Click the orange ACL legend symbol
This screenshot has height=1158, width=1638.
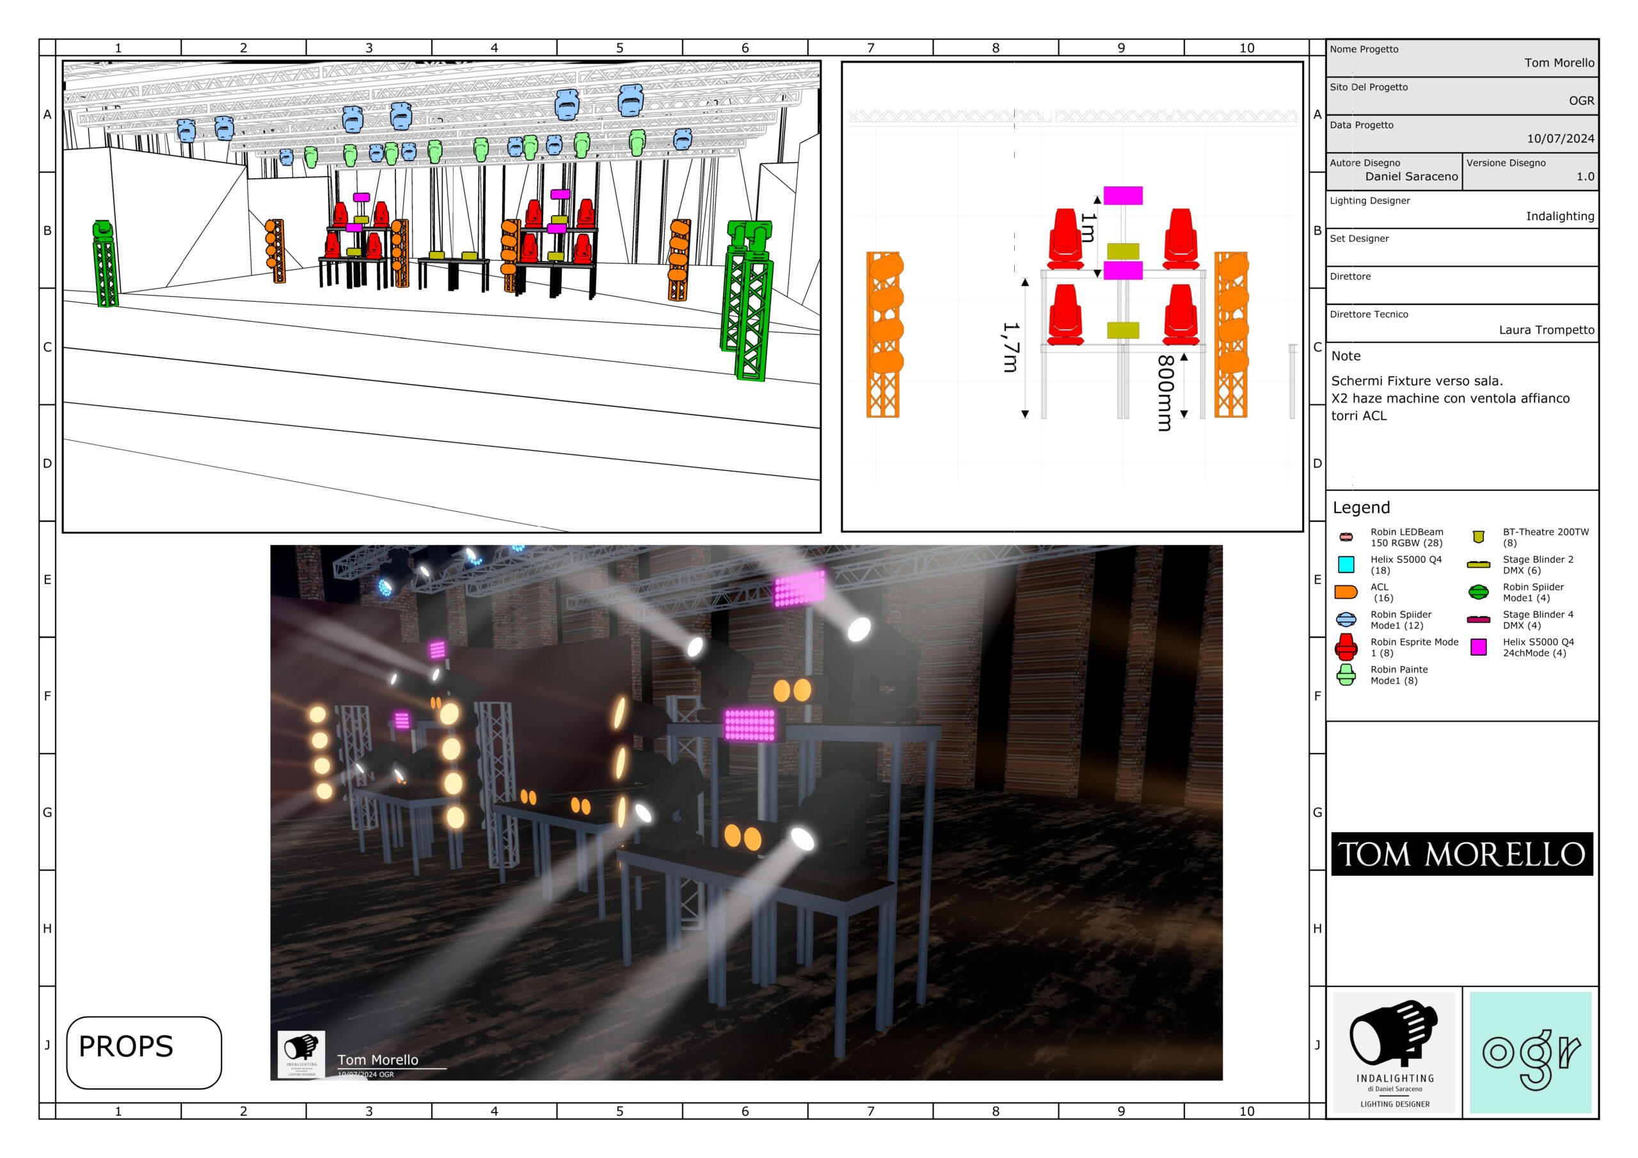pos(1346,592)
